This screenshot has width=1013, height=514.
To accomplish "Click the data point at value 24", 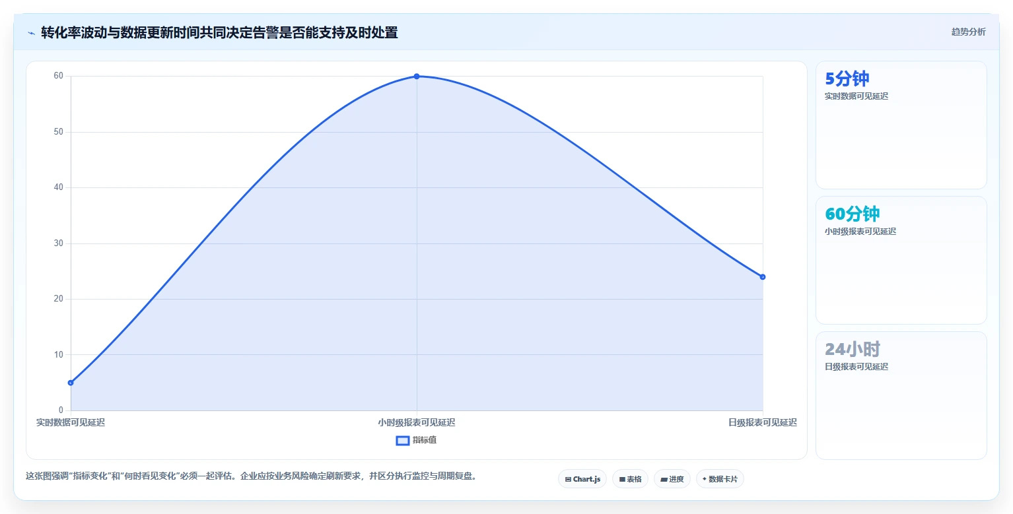I will (x=763, y=277).
